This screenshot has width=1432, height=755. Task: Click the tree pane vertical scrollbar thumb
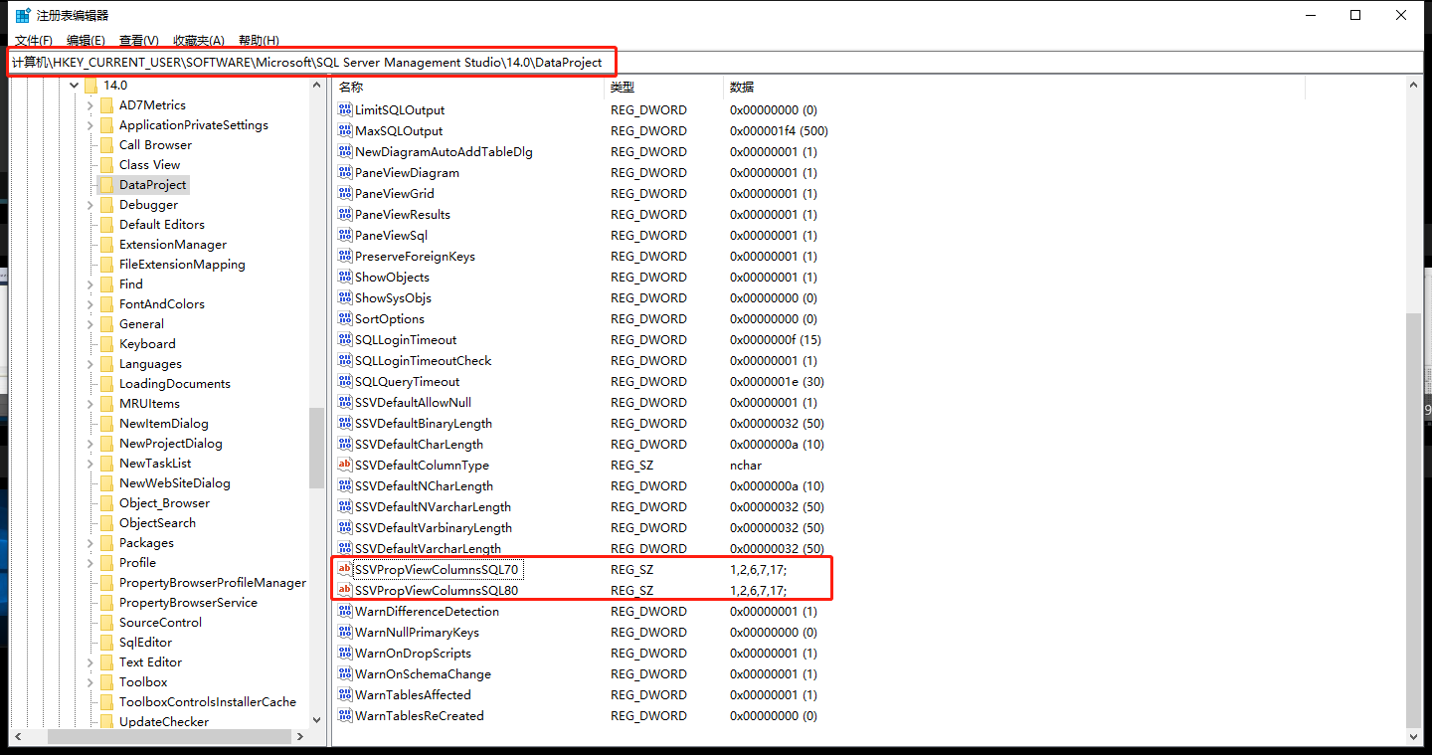316,449
